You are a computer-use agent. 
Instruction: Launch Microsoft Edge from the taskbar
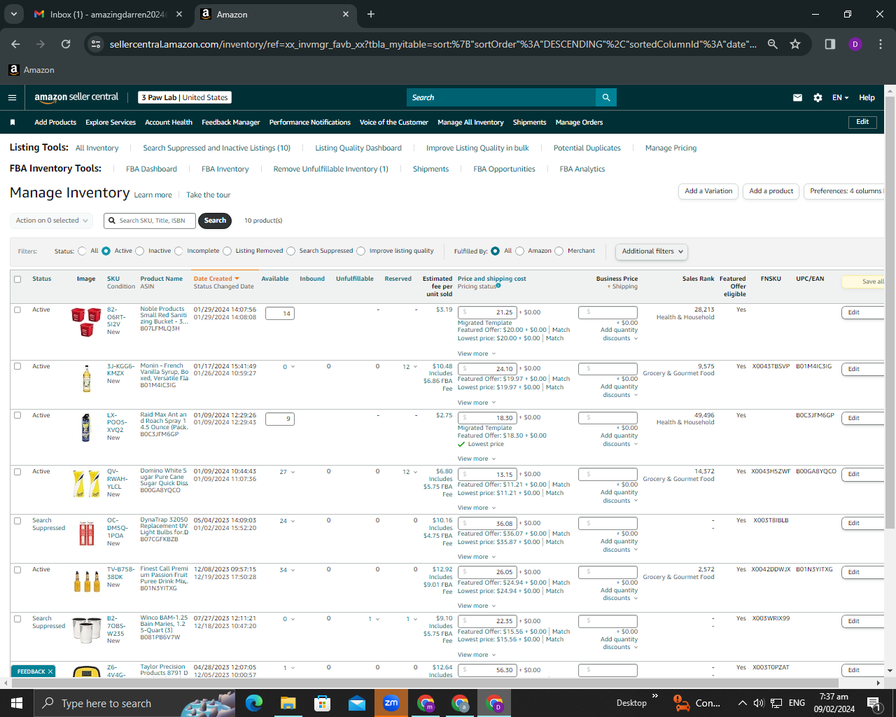point(254,703)
